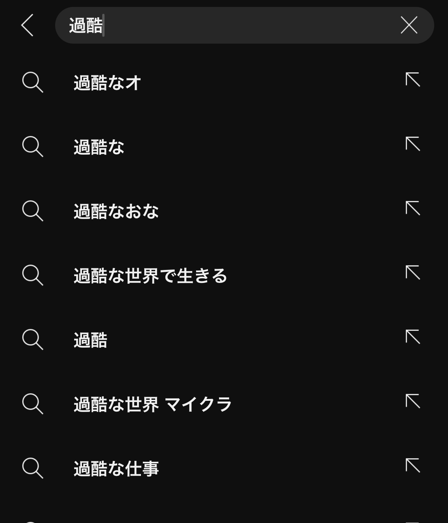448x523 pixels.
Task: Click arrow icon next to plain 過酷
Action: point(413,337)
